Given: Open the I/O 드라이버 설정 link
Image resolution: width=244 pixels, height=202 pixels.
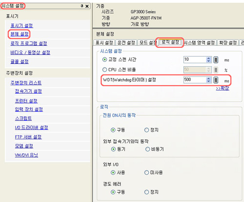Looking at the screenshot, I should (32, 128).
